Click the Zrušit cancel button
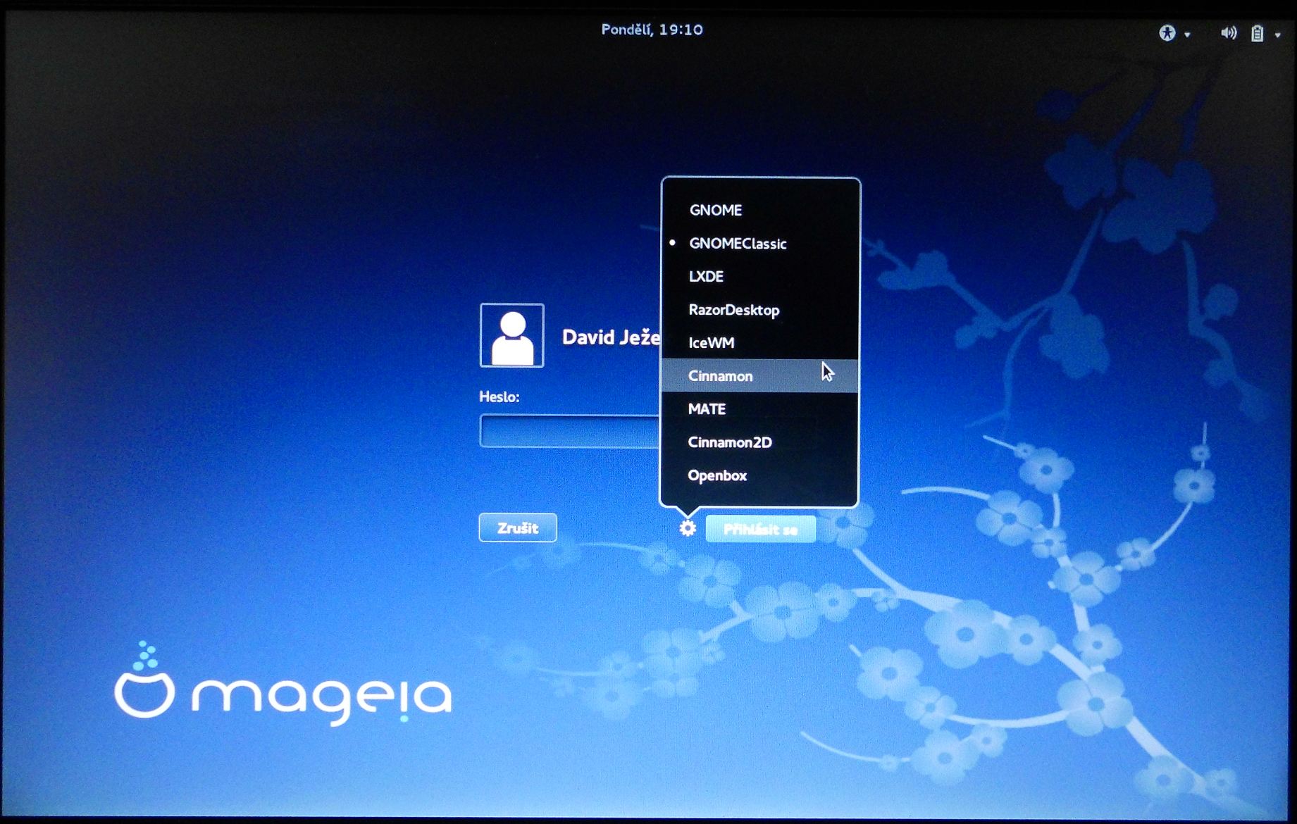The image size is (1297, 824). pos(518,528)
